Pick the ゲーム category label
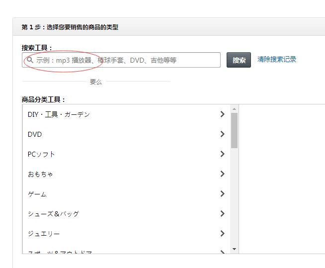This screenshot has height=268, width=325. [37, 194]
